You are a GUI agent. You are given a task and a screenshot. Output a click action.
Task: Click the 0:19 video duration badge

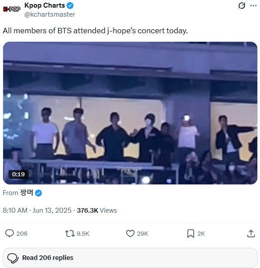pos(18,174)
